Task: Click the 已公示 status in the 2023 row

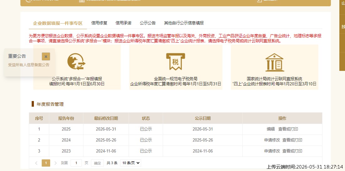Action: coord(146,151)
